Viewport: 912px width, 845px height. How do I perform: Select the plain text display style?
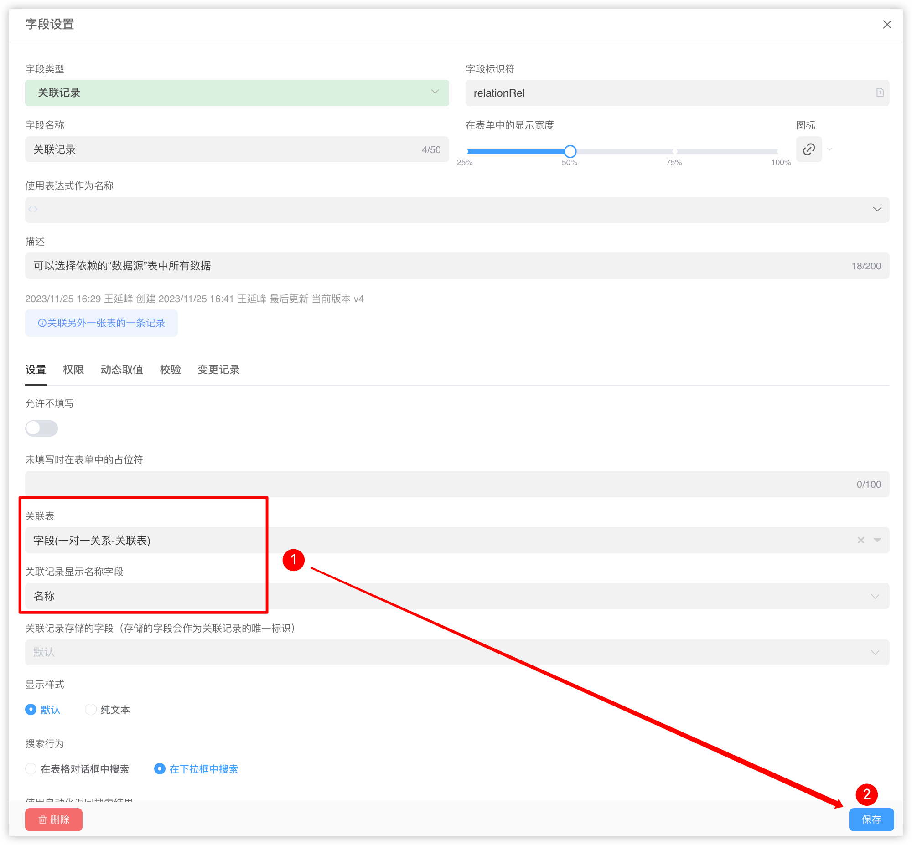91,710
